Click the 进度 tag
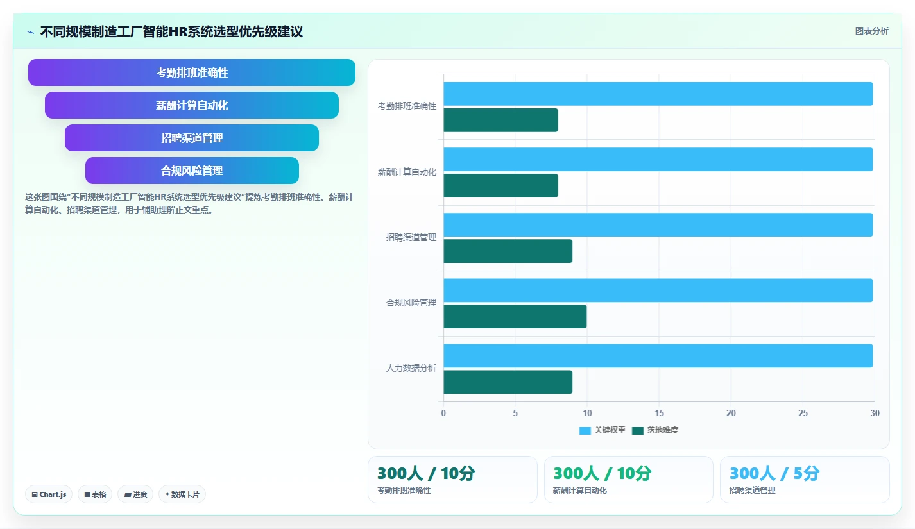The height and width of the screenshot is (529, 915). pos(135,494)
